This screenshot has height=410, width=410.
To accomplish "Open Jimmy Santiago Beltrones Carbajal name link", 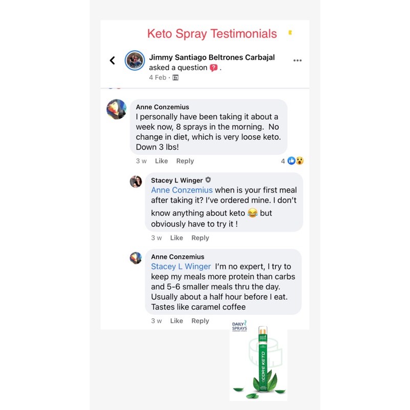I will coord(212,57).
